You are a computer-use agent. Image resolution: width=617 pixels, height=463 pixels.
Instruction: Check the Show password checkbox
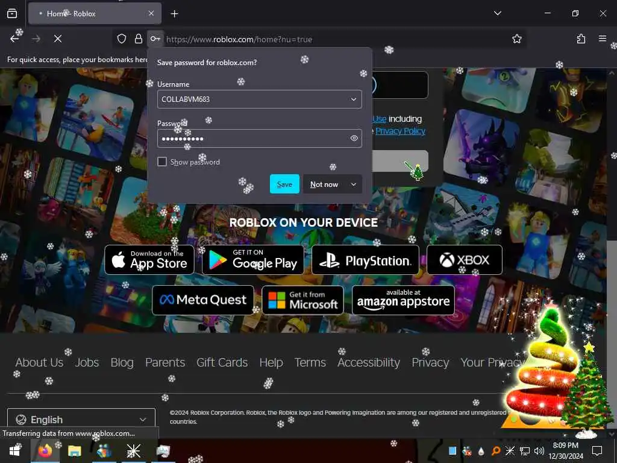point(162,162)
